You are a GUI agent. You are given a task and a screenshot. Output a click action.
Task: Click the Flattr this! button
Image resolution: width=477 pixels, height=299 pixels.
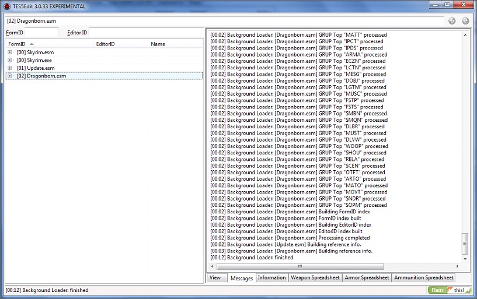tap(450, 290)
